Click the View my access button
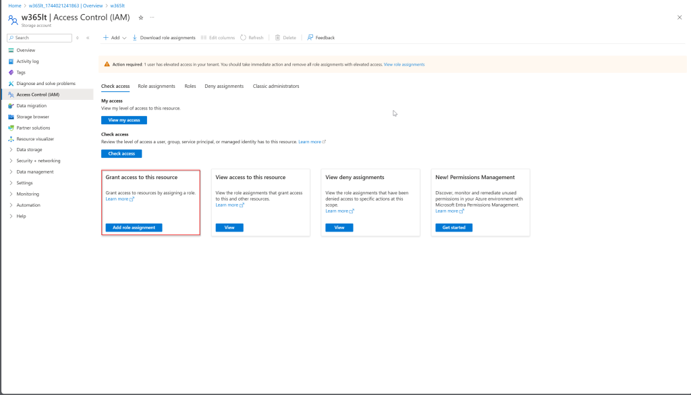 tap(124, 120)
